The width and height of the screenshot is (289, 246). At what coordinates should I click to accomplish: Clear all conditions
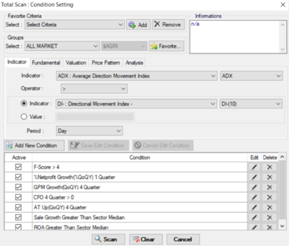point(145,239)
